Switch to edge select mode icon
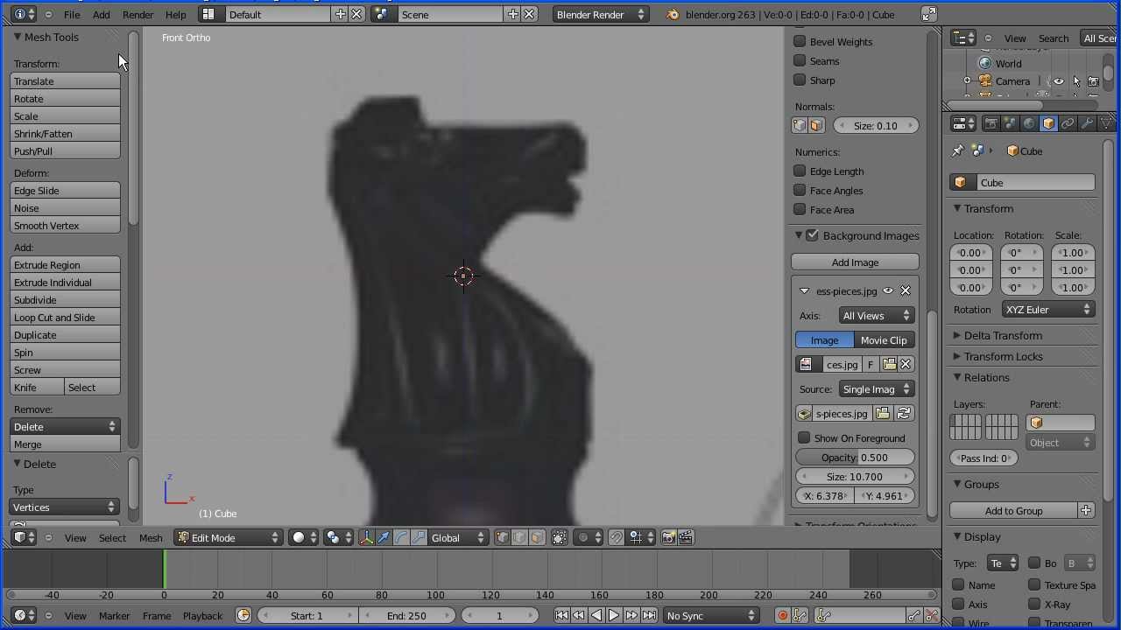The width and height of the screenshot is (1121, 630). point(519,537)
